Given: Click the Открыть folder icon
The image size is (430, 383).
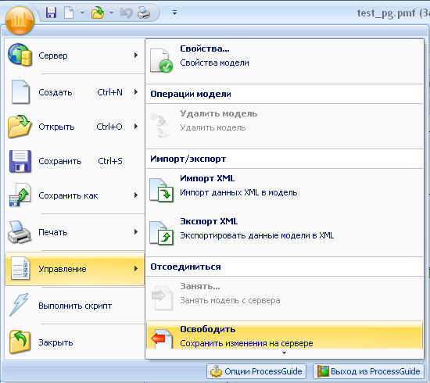Looking at the screenshot, I should pos(20,126).
